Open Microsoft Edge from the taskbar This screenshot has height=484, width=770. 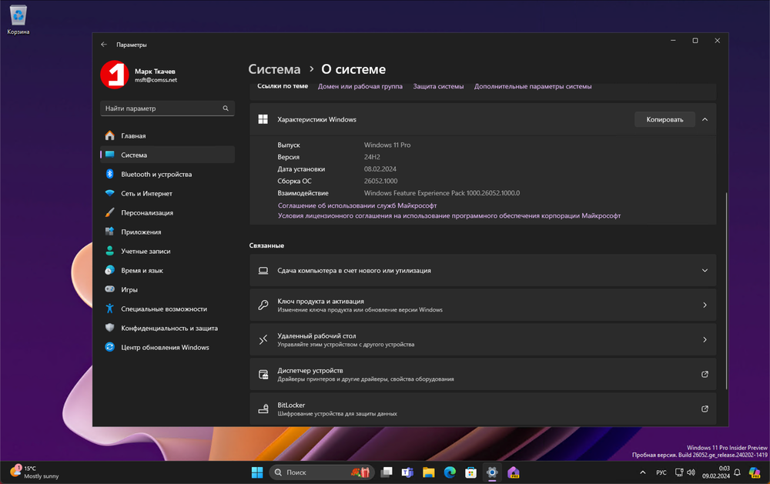[450, 472]
